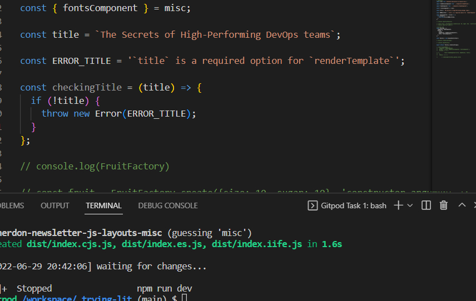Switch to the TERMINAL tab
The width and height of the screenshot is (476, 301).
pos(103,205)
